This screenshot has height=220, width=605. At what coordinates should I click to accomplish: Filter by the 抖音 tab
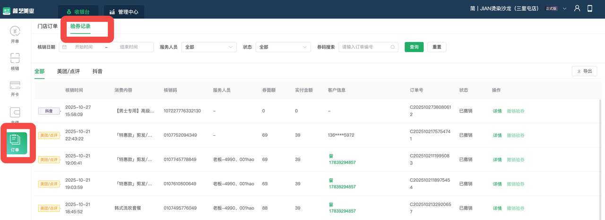click(x=97, y=71)
